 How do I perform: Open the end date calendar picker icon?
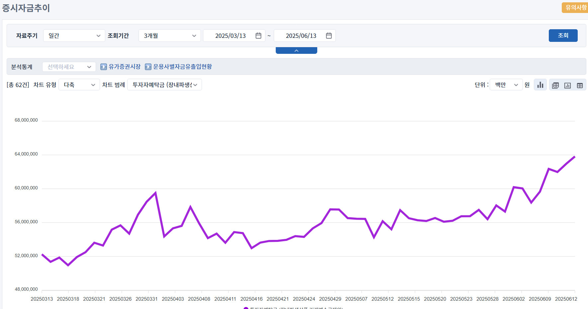click(x=329, y=36)
